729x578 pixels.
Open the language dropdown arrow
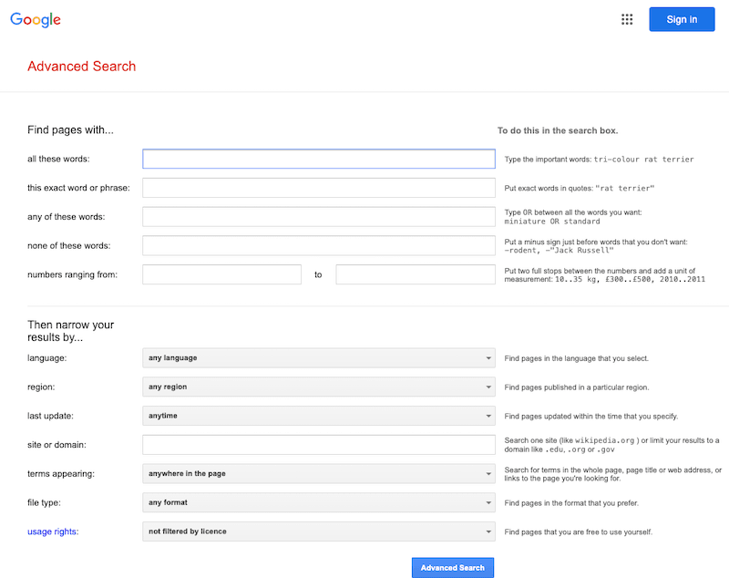(488, 357)
